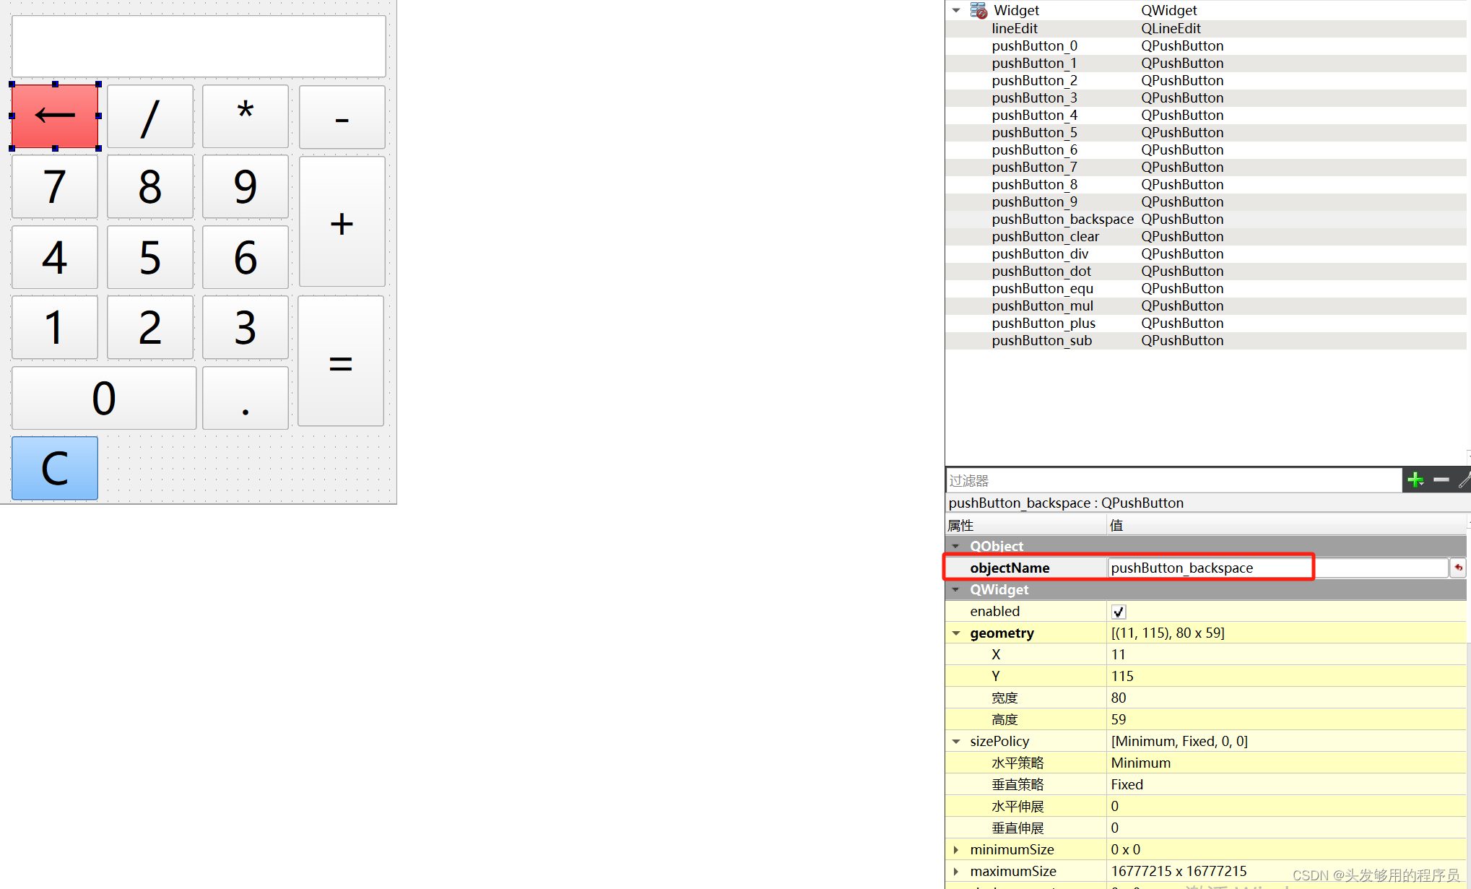Click the property filter input field
This screenshot has width=1471, height=889.
pos(1173,480)
